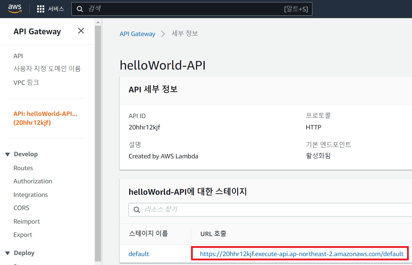
Task: Click the API Gateway sidebar title
Action: coord(37,31)
